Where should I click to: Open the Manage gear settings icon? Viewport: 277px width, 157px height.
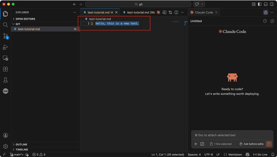(6, 146)
